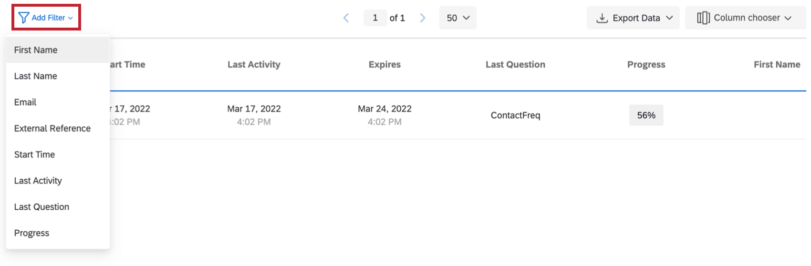Sort by Expires column header
This screenshot has width=811, height=266.
pyautogui.click(x=385, y=65)
